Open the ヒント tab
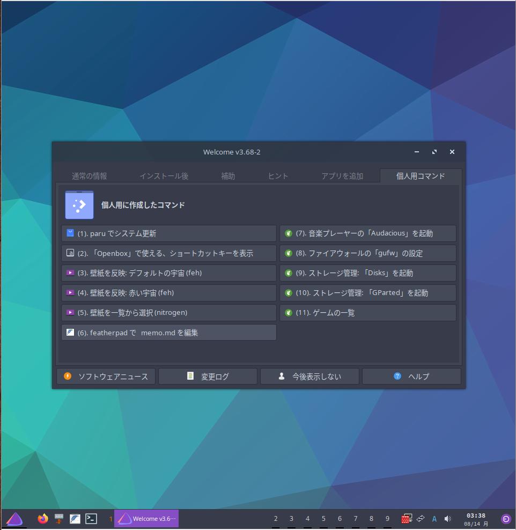The image size is (516, 530). coord(278,176)
